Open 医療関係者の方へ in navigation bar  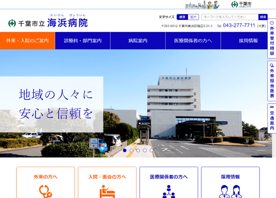coord(193,41)
